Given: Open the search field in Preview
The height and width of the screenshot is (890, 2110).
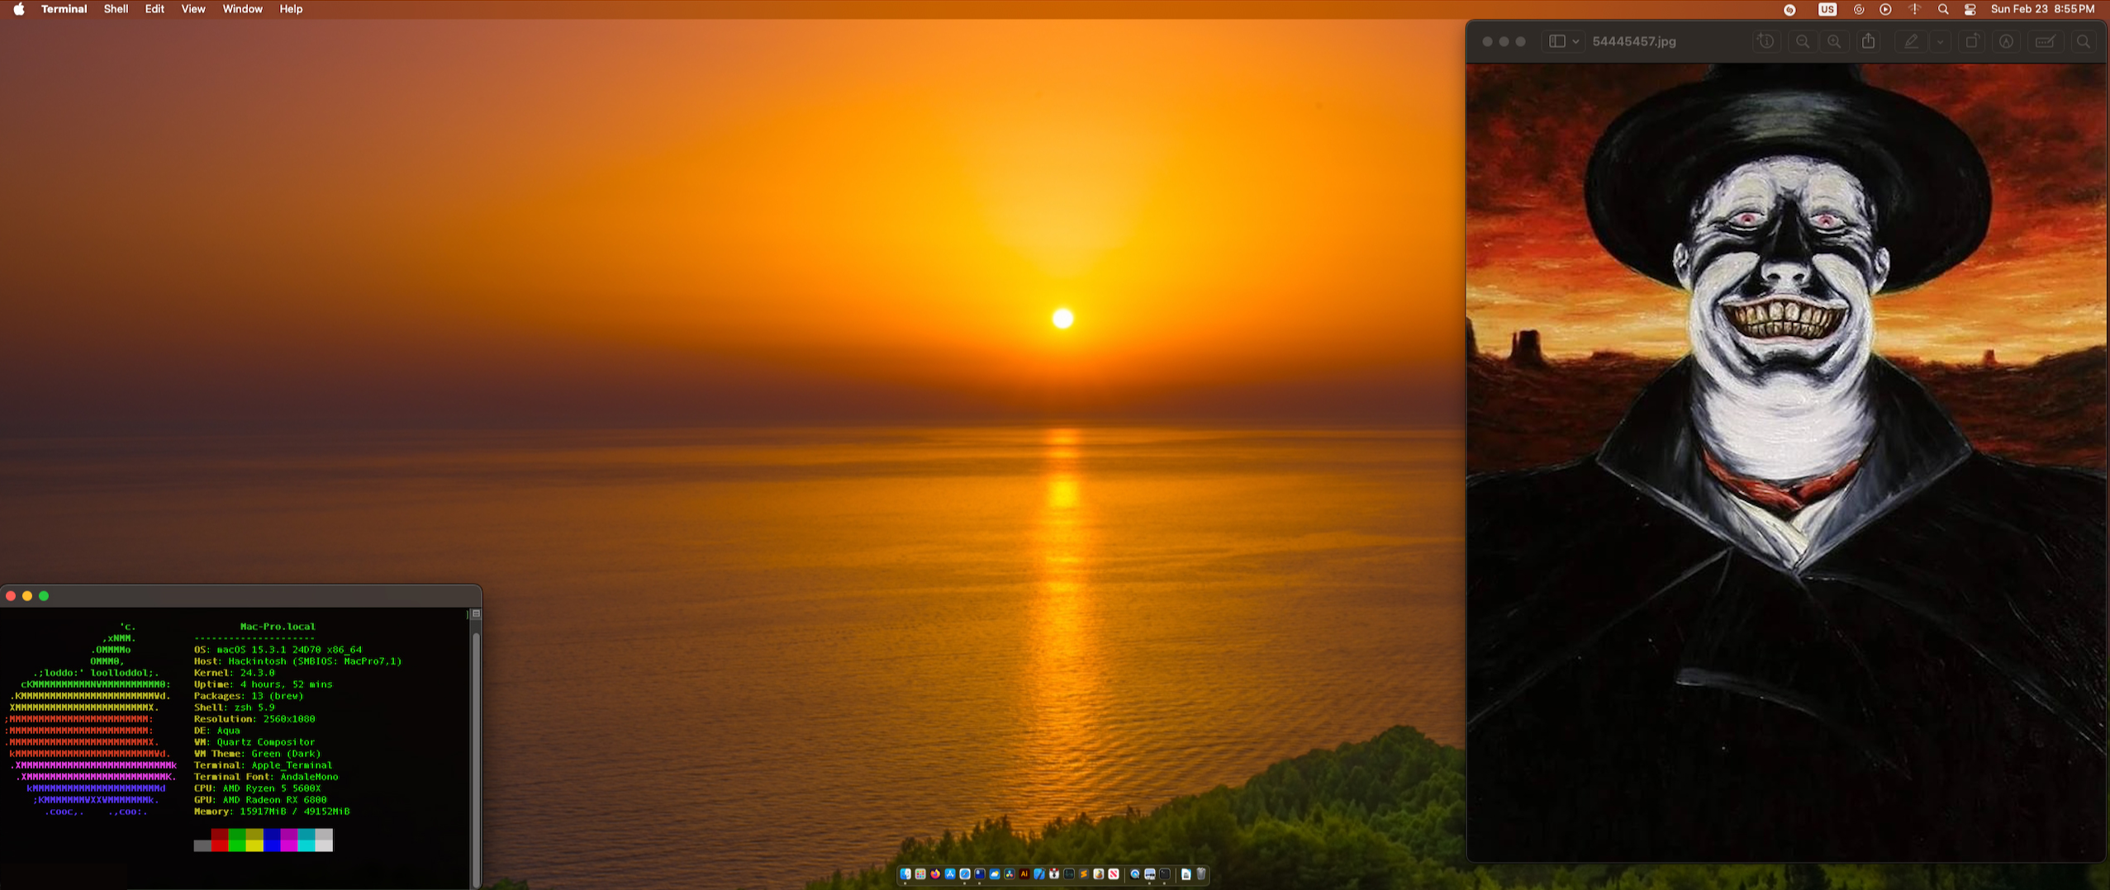Looking at the screenshot, I should point(2084,41).
